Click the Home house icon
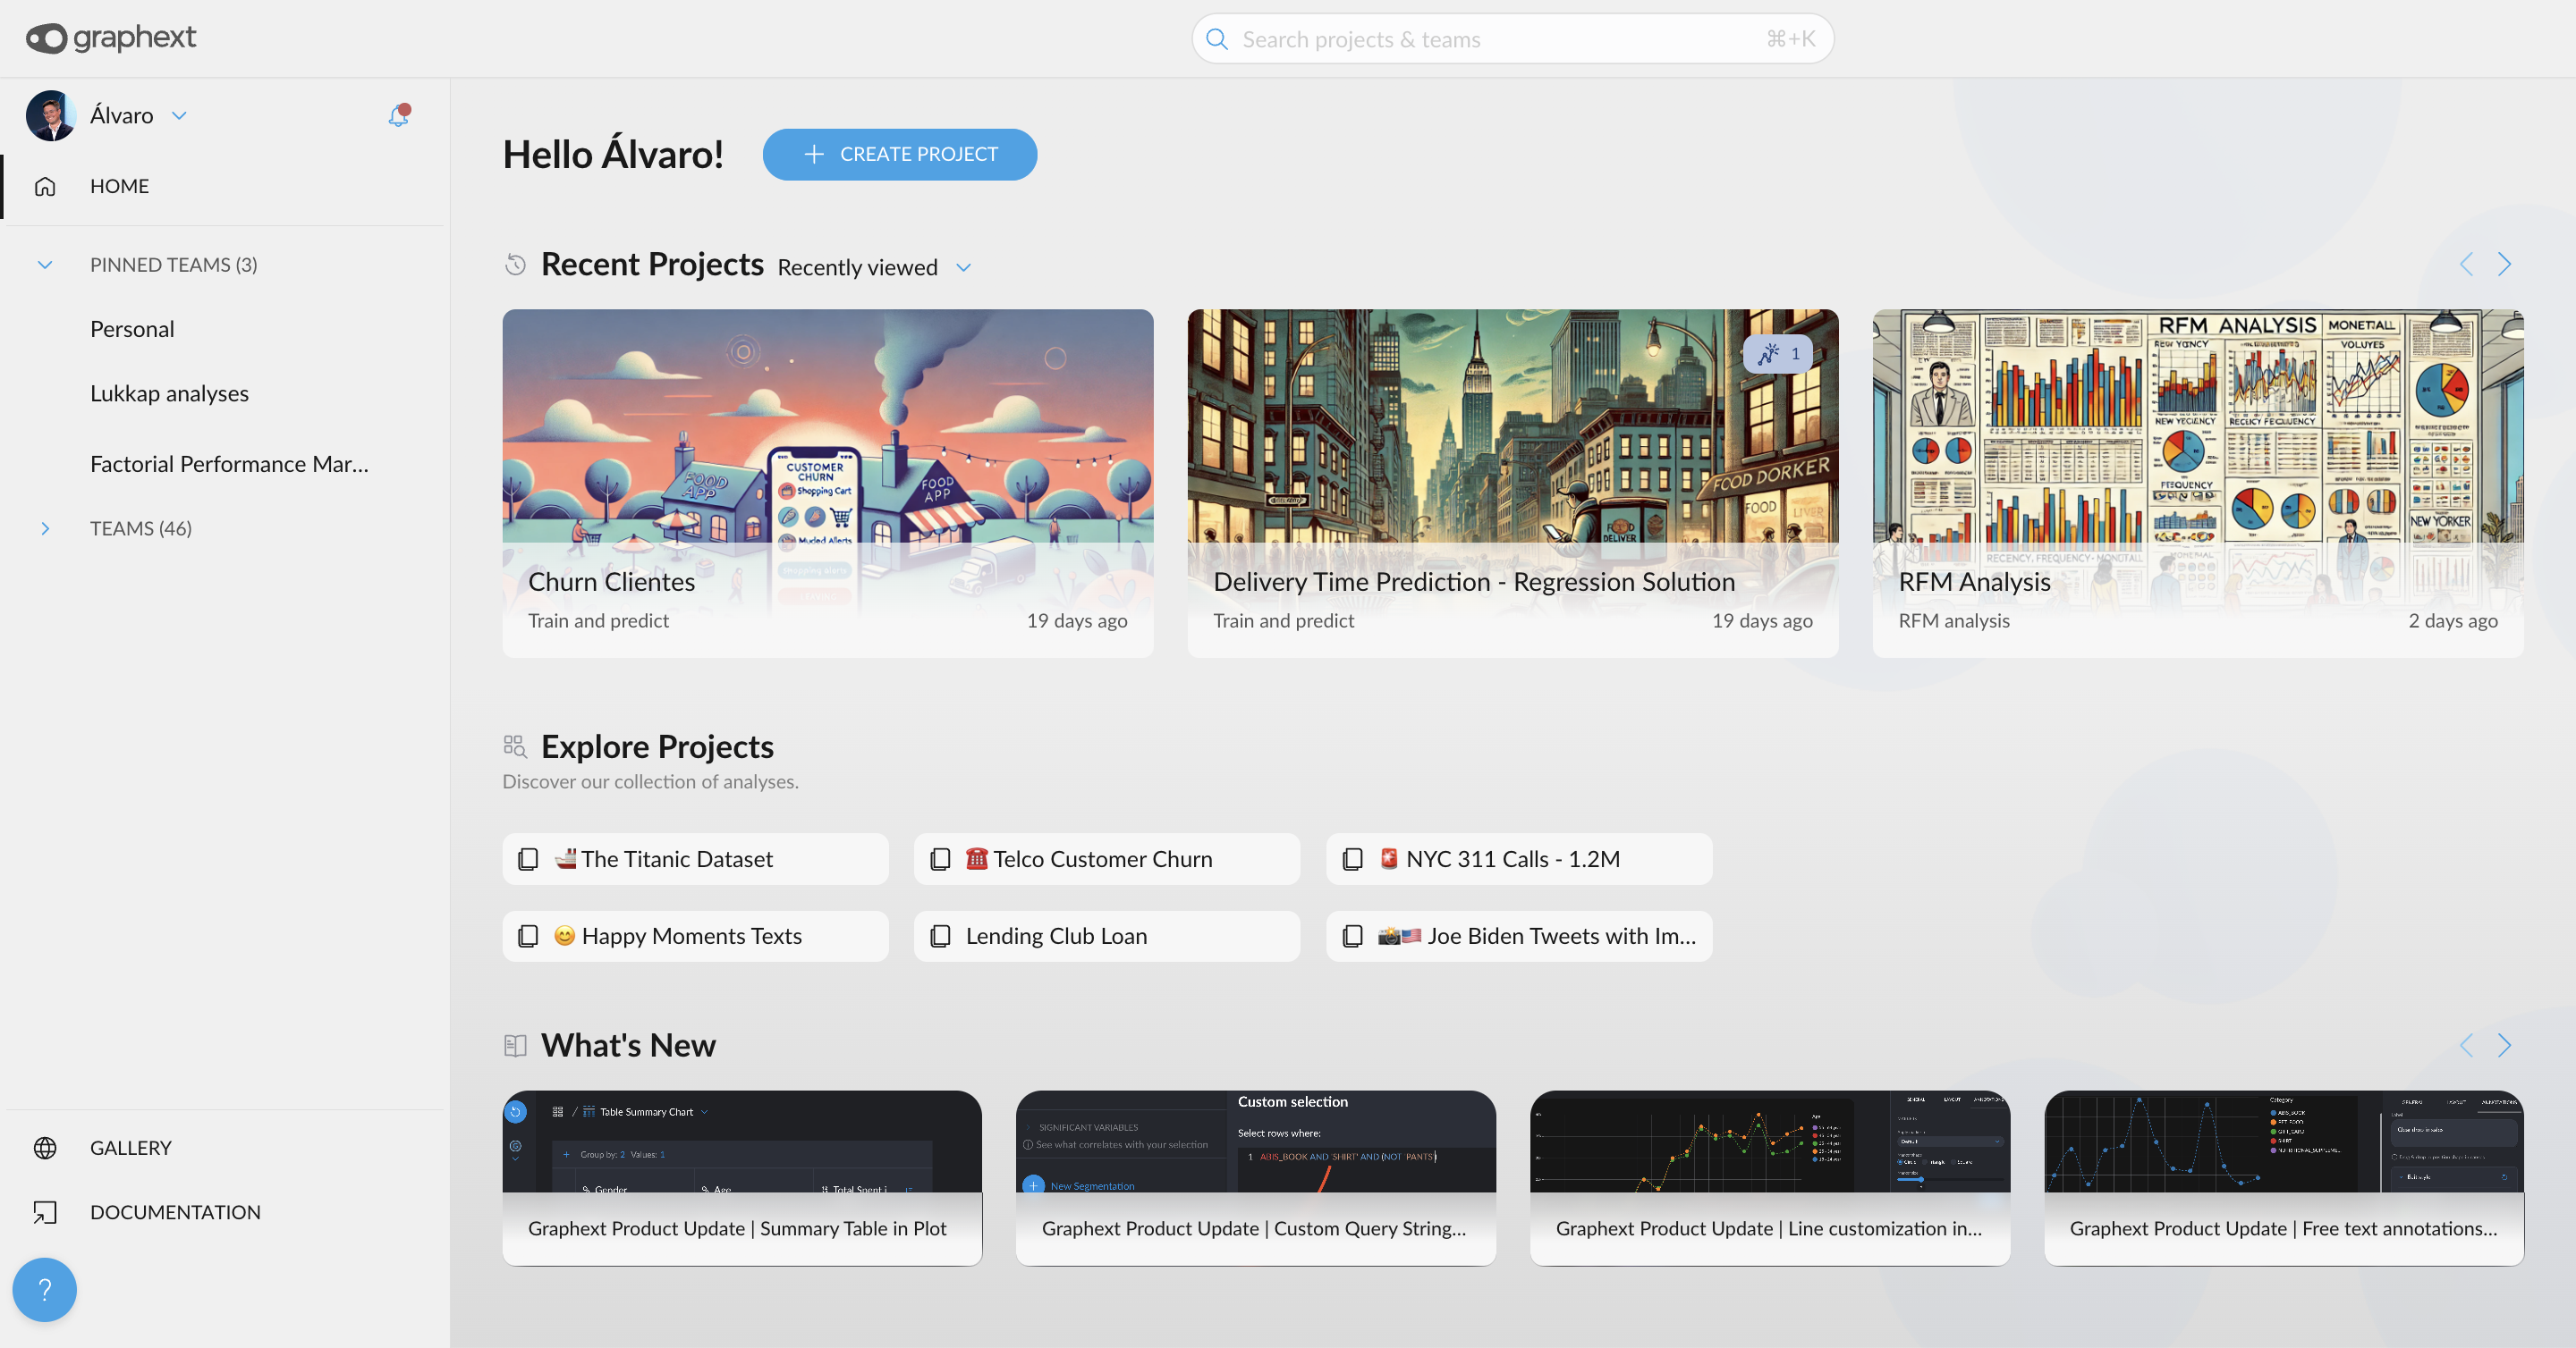This screenshot has height=1348, width=2576. (x=45, y=186)
